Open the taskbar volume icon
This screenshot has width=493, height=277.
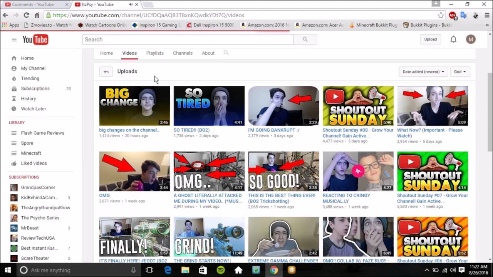point(453,270)
